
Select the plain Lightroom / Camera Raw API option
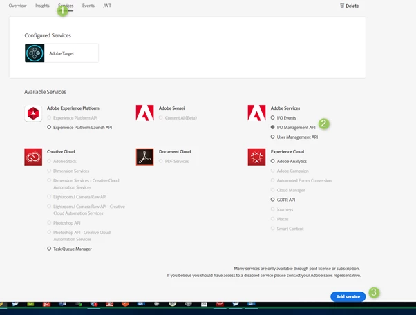(77, 197)
